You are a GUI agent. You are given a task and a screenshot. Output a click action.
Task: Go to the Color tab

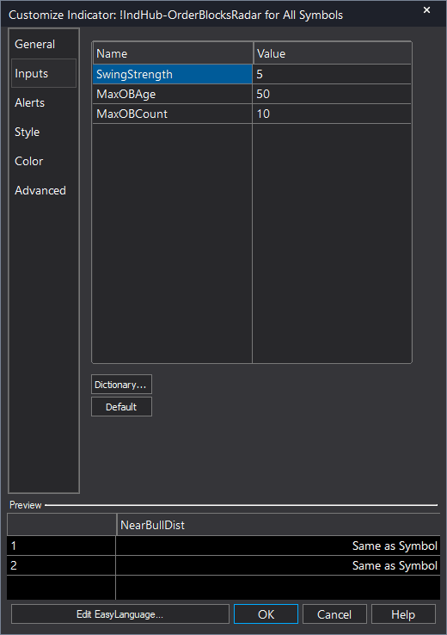(x=44, y=161)
